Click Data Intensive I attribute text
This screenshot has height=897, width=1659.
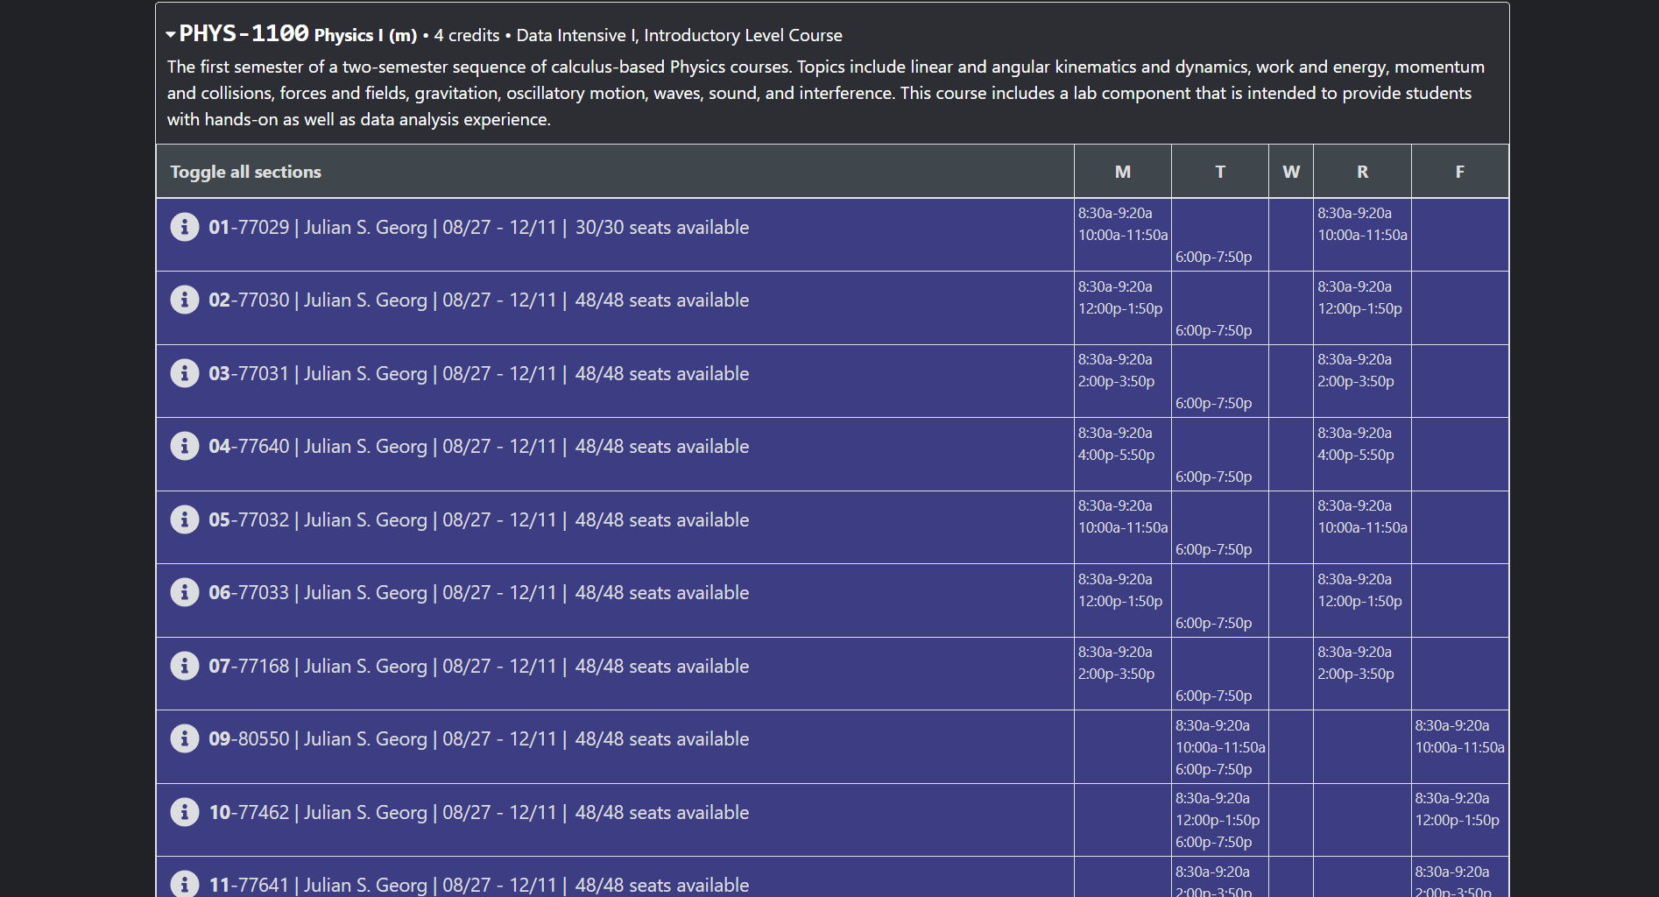[576, 35]
